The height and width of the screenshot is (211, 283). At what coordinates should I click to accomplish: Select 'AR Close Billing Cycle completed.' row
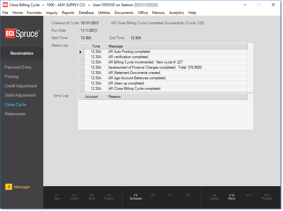[163, 89]
